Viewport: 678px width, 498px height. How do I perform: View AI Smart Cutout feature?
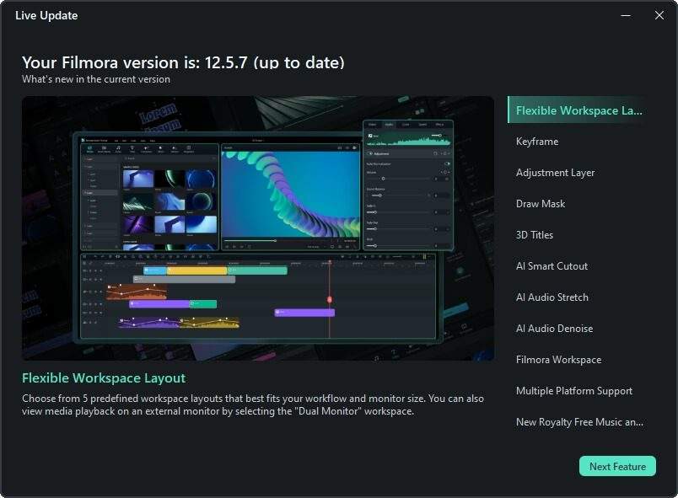tap(552, 266)
